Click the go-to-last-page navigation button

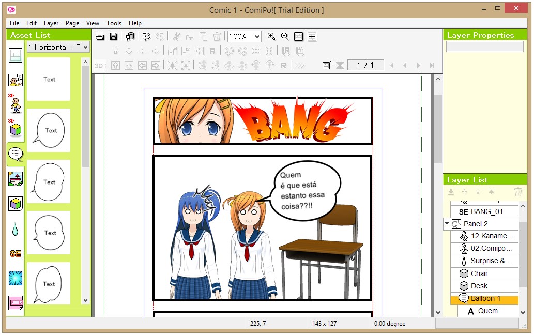(x=432, y=65)
